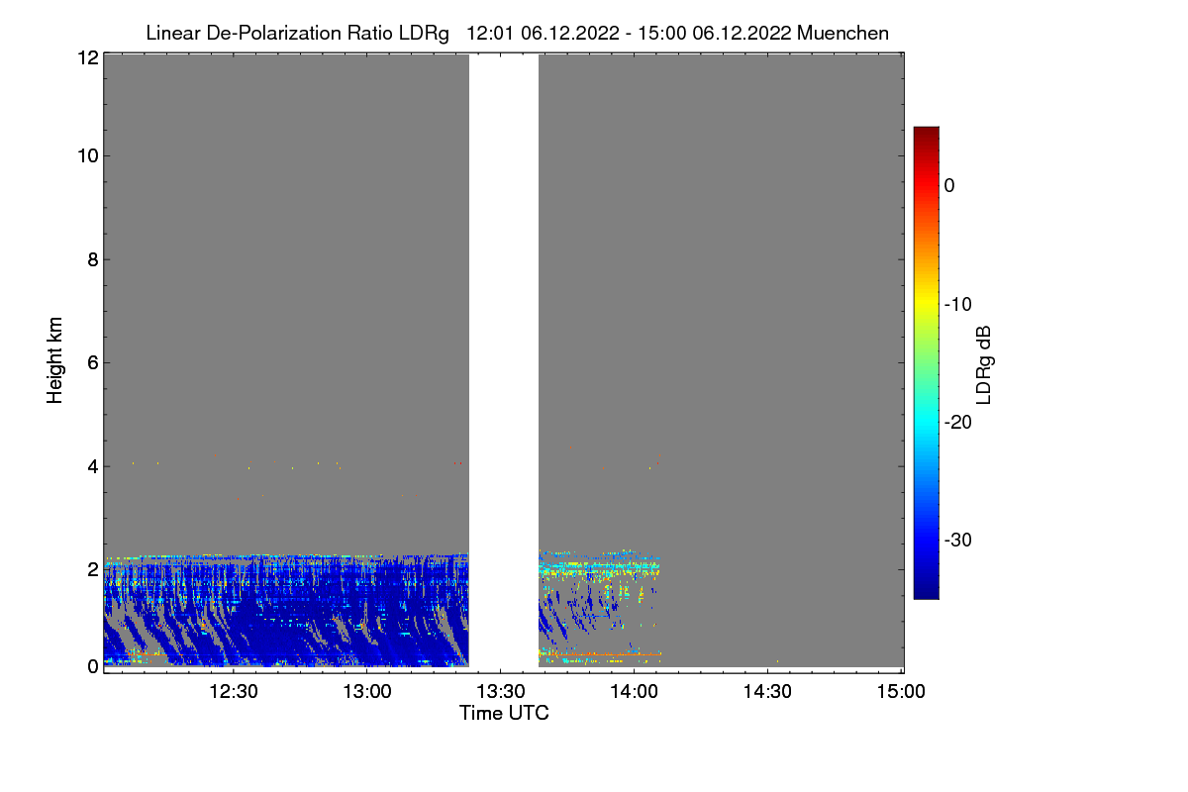Click the '12:30' time tick label
The image size is (1188, 792).
click(234, 692)
